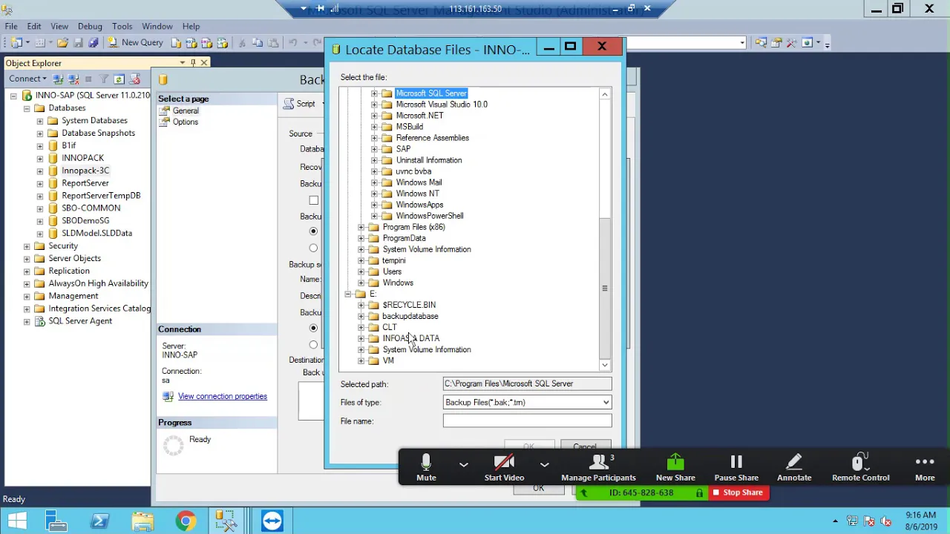Open TeamViewer from the taskbar

tap(272, 521)
